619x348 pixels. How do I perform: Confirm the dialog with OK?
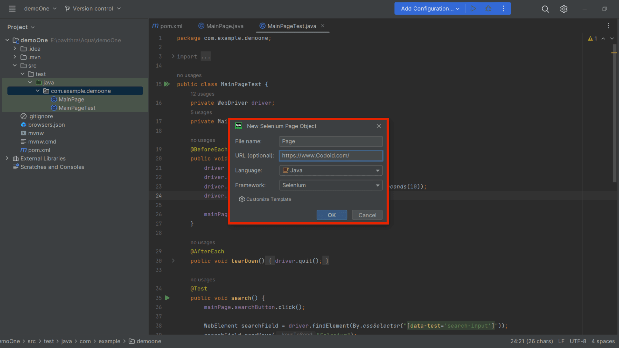tap(331, 215)
